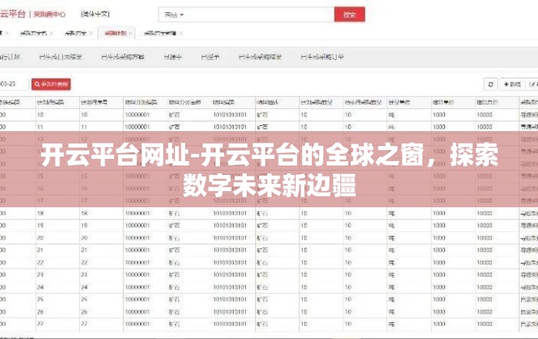Open the 简体中文 language selector
The height and width of the screenshot is (339, 538).
point(95,14)
